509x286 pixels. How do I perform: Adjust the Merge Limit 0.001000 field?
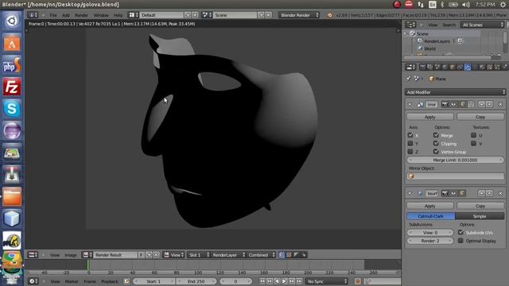point(455,160)
